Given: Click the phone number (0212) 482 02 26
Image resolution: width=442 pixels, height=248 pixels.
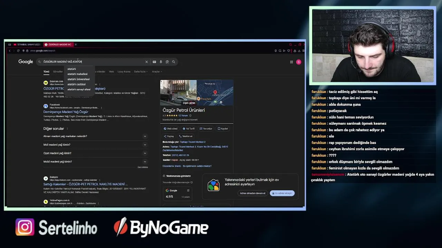Looking at the screenshot, I should click(180, 155).
